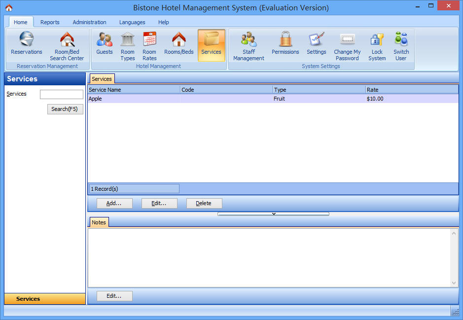The height and width of the screenshot is (320, 463).
Task: Sort by Code column header
Action: coord(226,90)
